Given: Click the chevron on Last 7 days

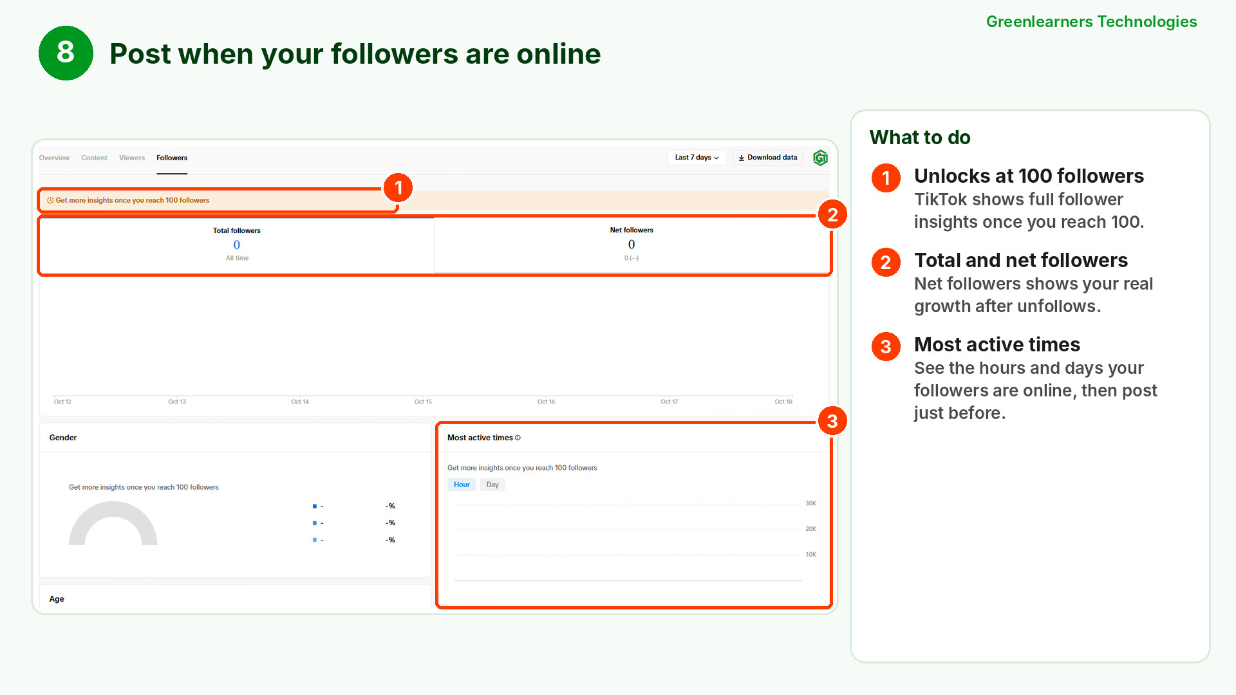Looking at the screenshot, I should click(x=716, y=158).
